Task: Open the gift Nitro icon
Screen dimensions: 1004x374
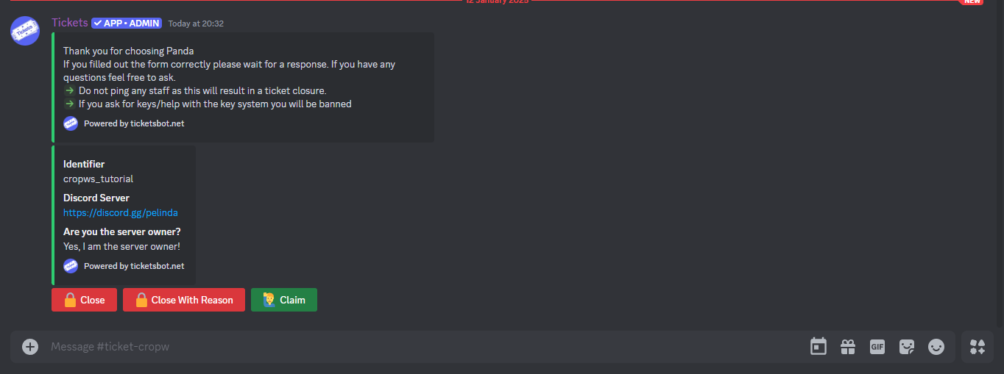Action: (848, 346)
